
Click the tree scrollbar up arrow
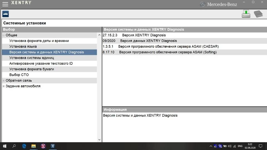click(x=100, y=35)
